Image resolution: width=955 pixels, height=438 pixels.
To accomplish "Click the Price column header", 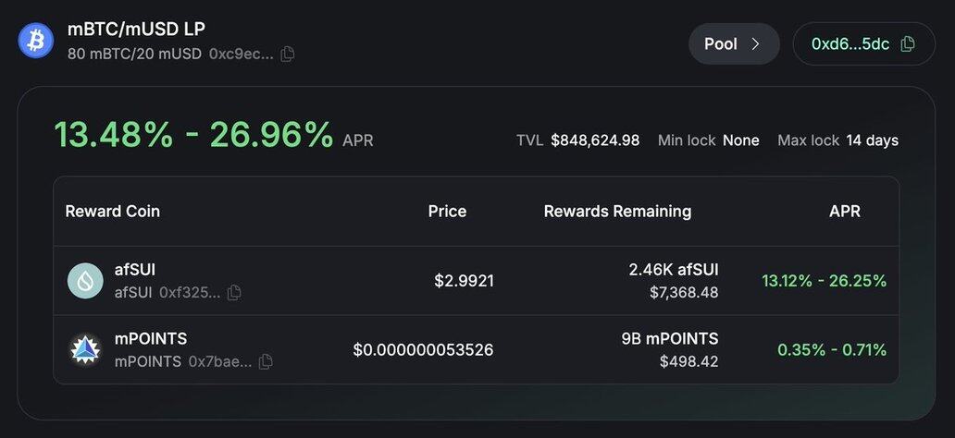I will 447,211.
